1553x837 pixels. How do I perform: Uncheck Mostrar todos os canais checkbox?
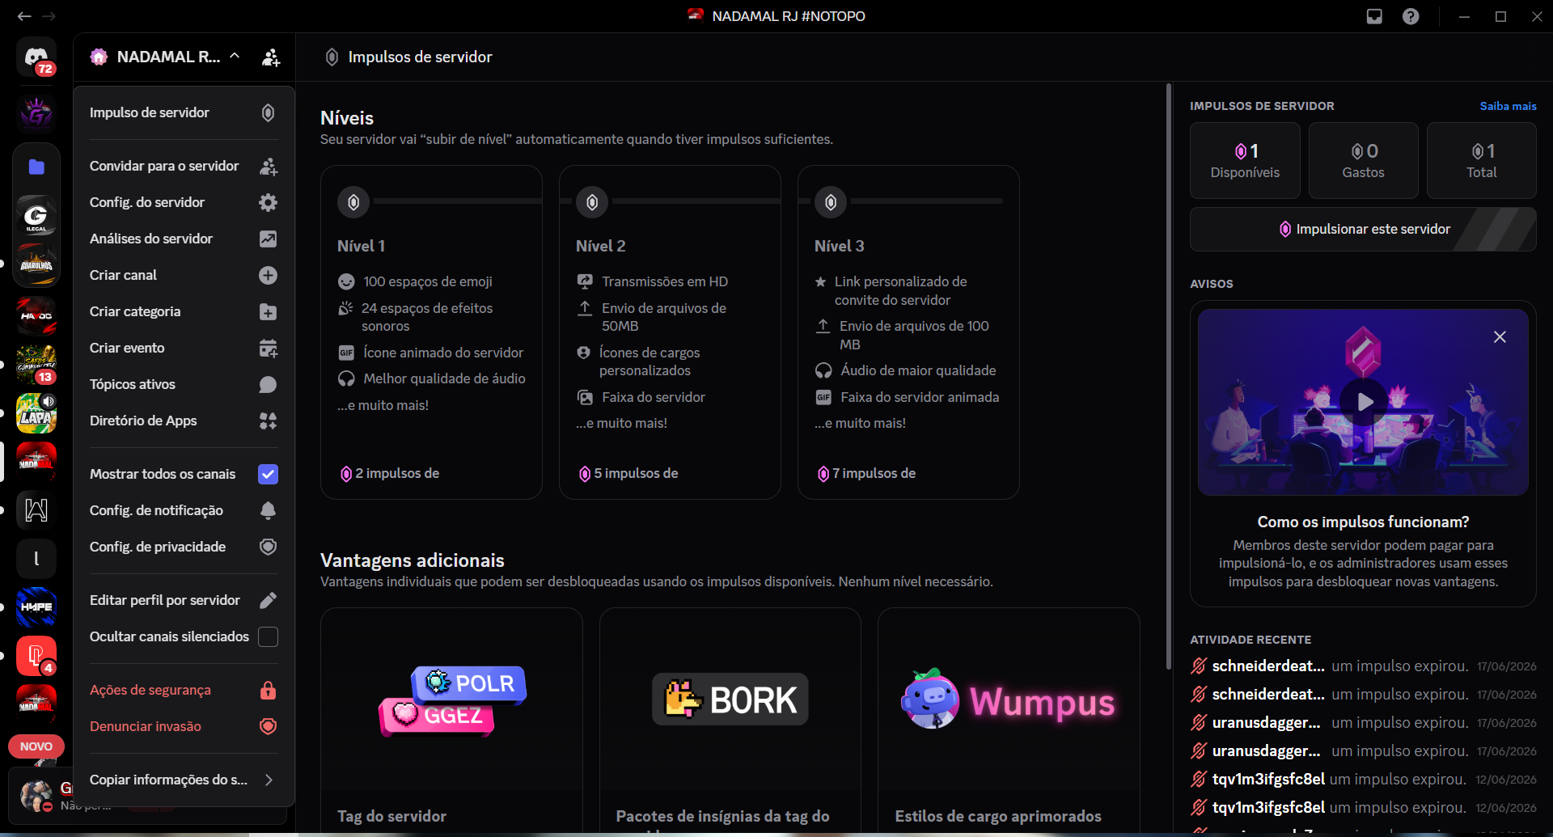pyautogui.click(x=268, y=474)
